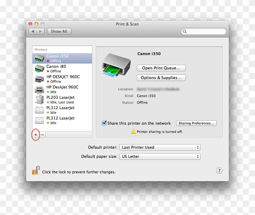Open Sharing Preferences
The width and height of the screenshot is (255, 215).
(196, 123)
